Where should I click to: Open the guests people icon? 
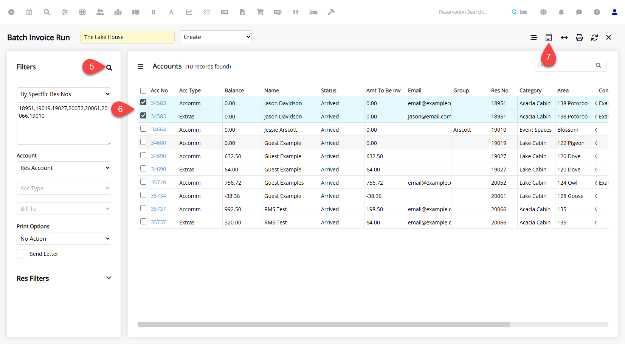tap(100, 12)
